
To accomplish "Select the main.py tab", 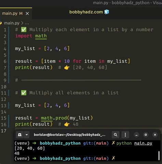I will 12,14.
